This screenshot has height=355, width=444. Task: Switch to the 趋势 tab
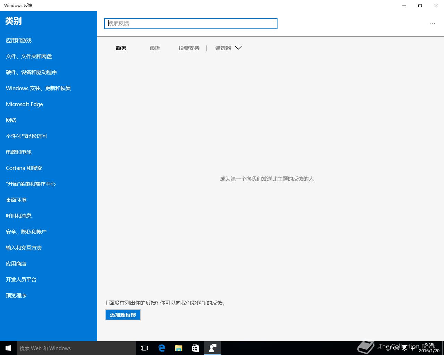click(x=121, y=48)
